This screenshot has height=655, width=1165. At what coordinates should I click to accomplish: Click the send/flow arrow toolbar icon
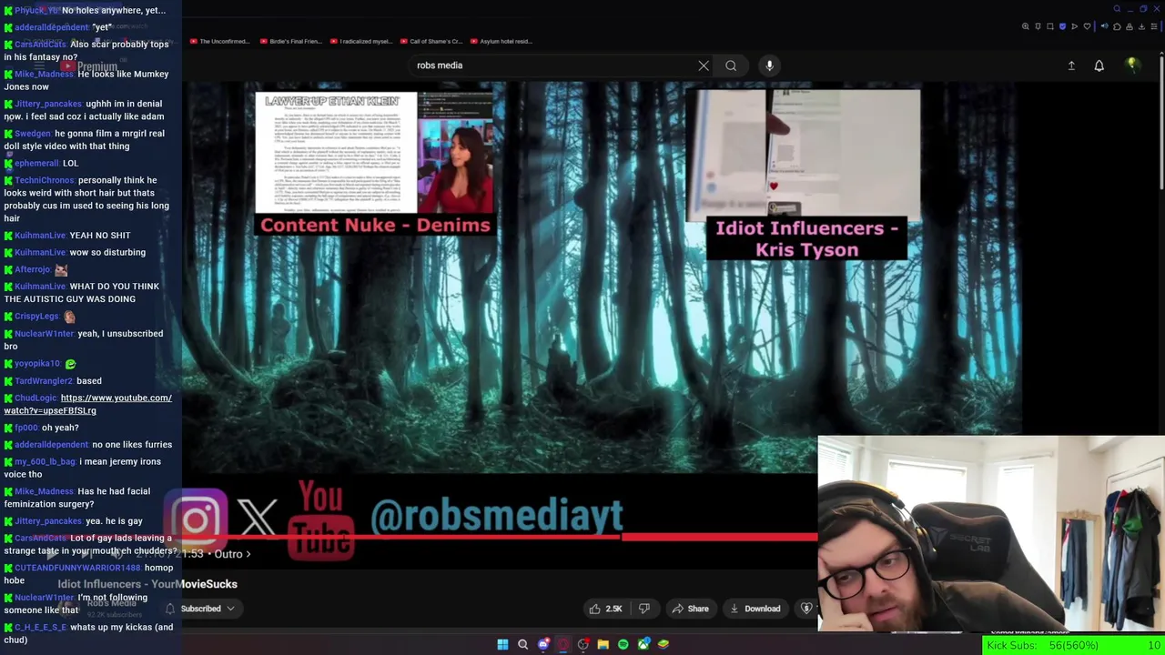(1074, 26)
